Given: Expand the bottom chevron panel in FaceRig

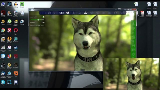Looking at the screenshot, I should click(82, 70).
